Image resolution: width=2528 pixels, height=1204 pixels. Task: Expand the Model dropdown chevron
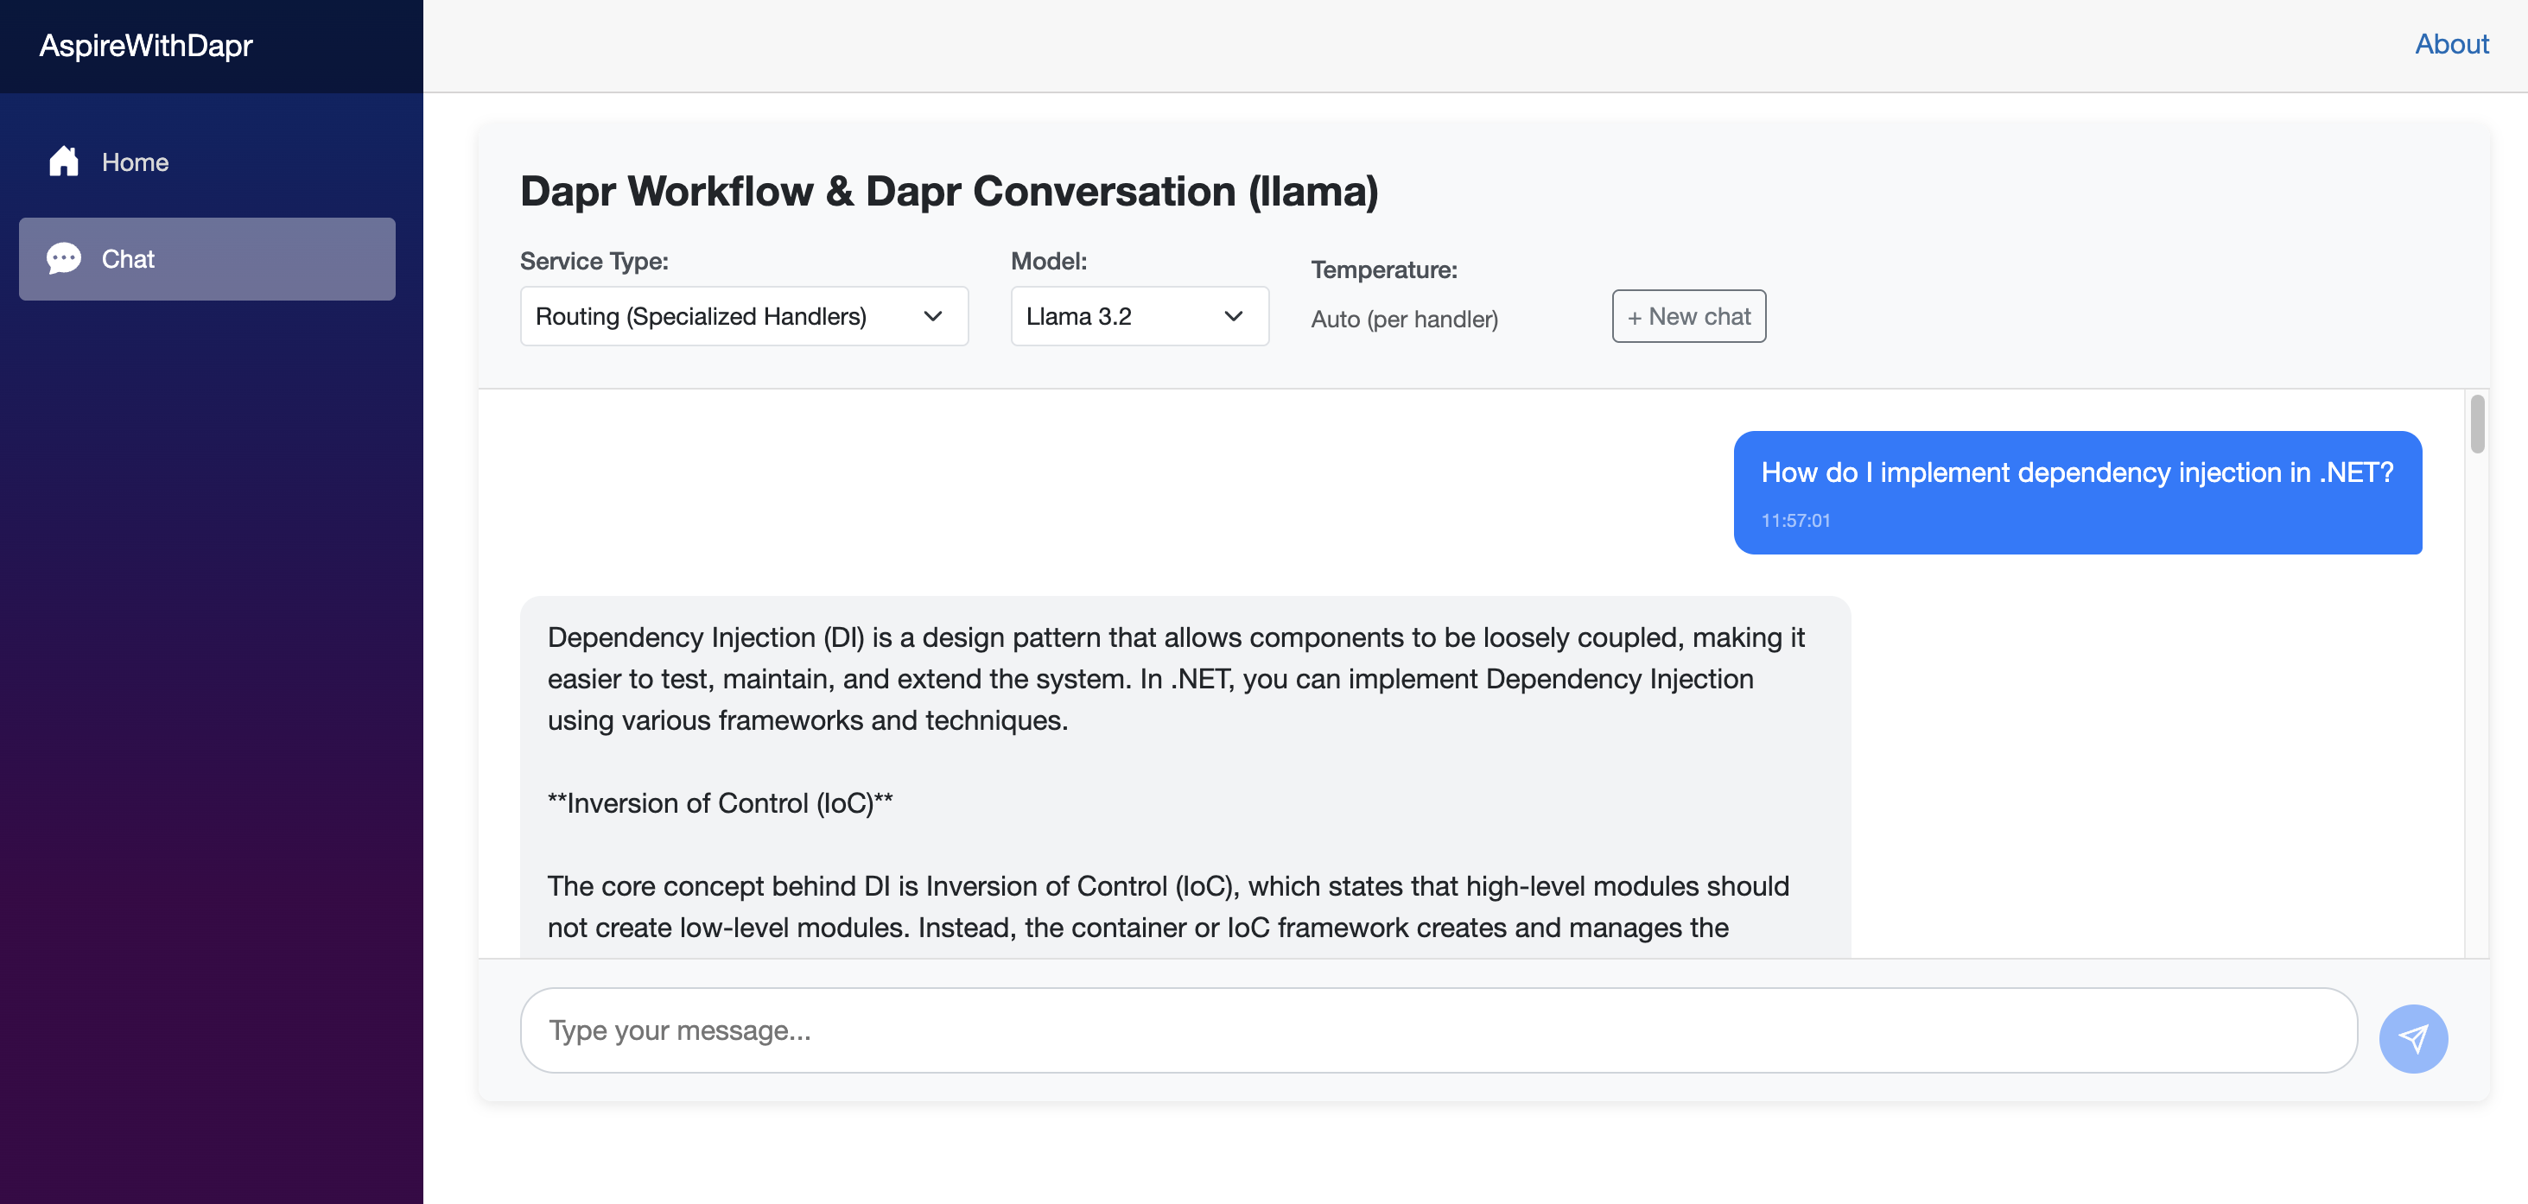coord(1233,316)
